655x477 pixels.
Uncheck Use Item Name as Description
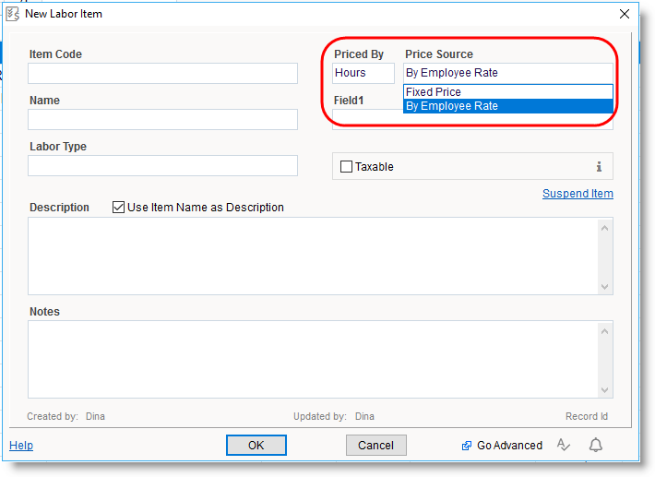pyautogui.click(x=118, y=208)
